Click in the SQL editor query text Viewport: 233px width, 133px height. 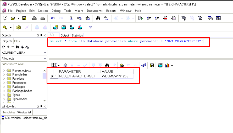click(x=126, y=41)
